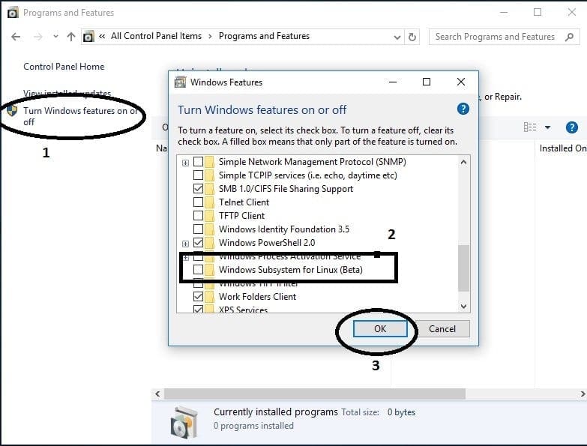Click the help icon in Windows Features dialog
The image size is (587, 446).
(x=463, y=109)
